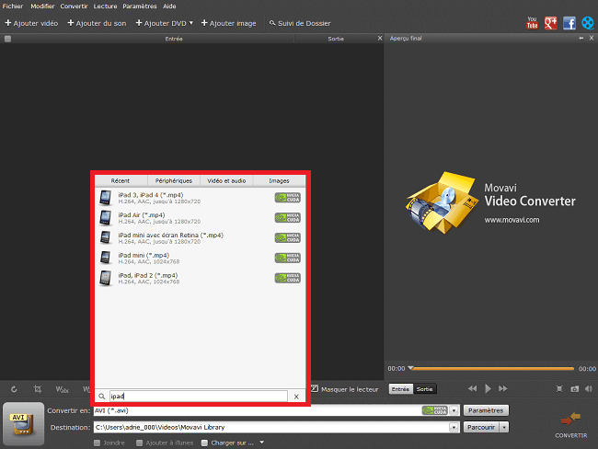Click the search magnifier icon in format popup

pyautogui.click(x=102, y=397)
